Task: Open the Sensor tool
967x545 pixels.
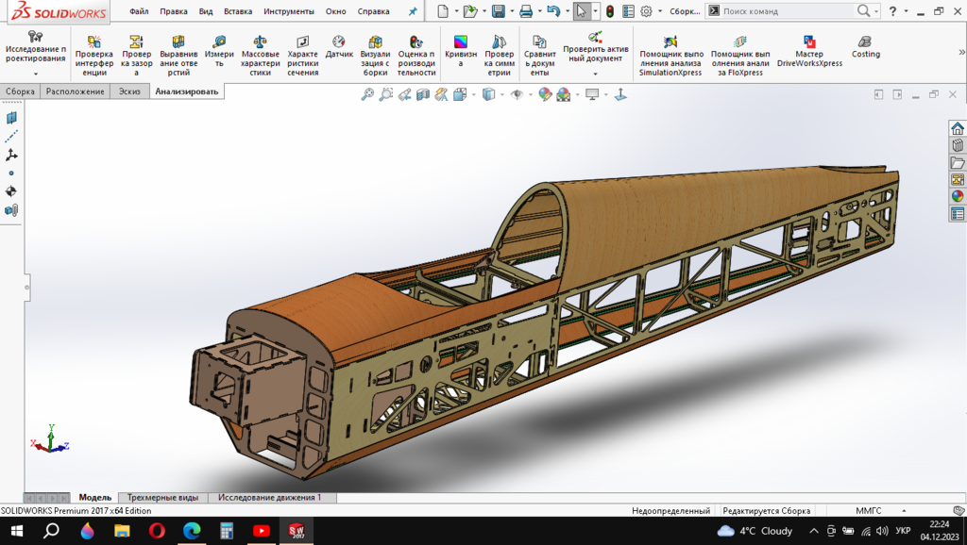Action: pyautogui.click(x=339, y=43)
